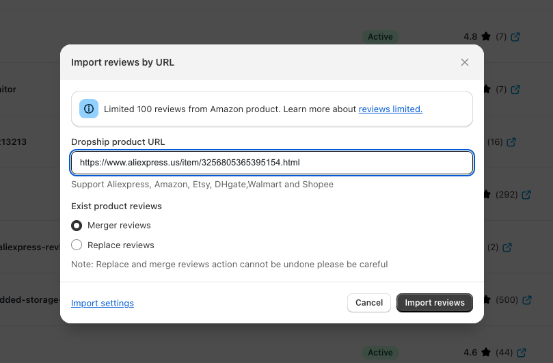Image resolution: width=553 pixels, height=363 pixels.
Task: Open the reviews limited link
Action: (x=390, y=109)
